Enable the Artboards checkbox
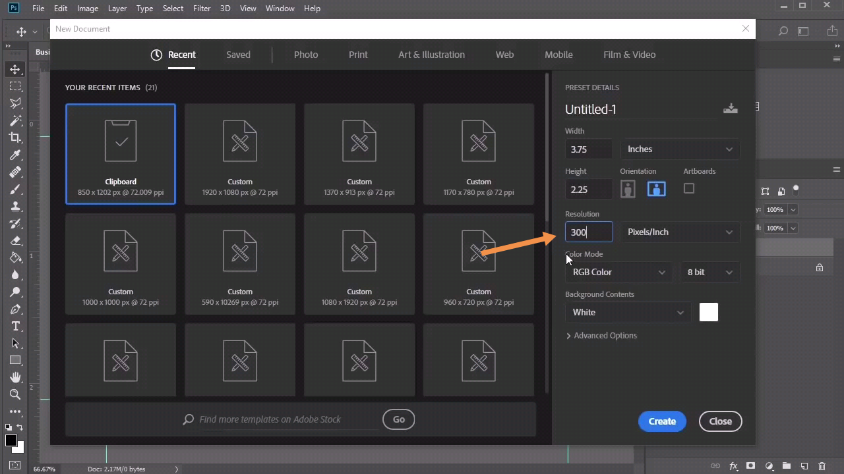This screenshot has height=474, width=844. (689, 189)
